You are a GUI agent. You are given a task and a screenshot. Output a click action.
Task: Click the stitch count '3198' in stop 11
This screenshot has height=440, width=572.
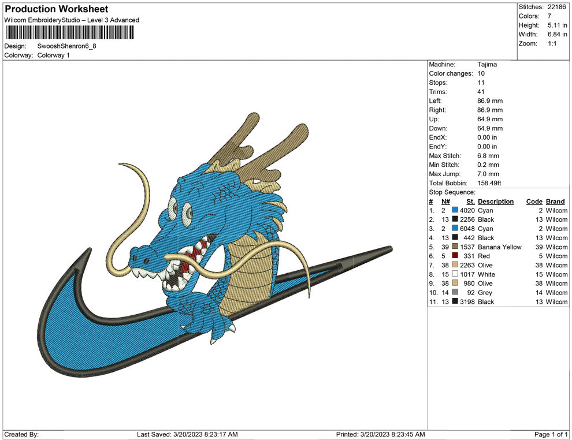467,301
